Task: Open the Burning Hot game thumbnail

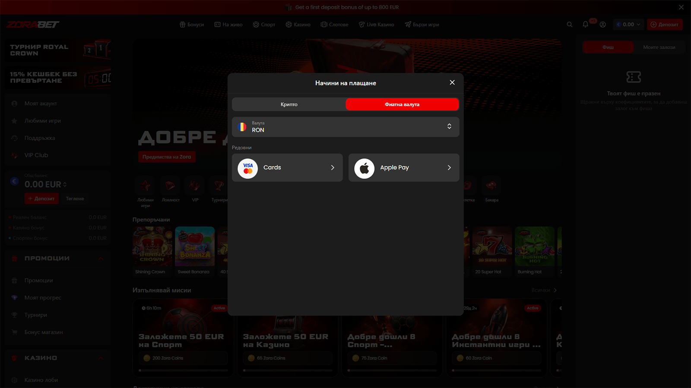Action: [535, 246]
